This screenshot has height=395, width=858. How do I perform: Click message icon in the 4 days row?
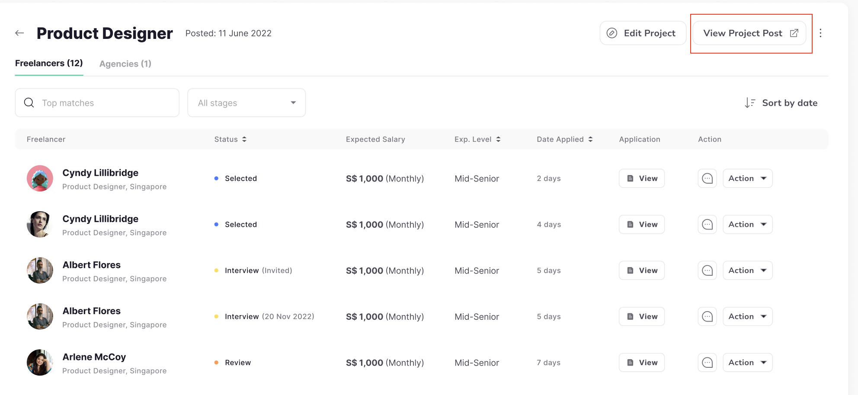click(x=707, y=225)
